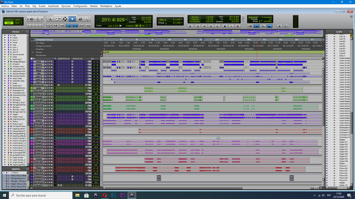Screen dimensions: 355x199
Task: Enable Shuffle edit mode
Action: click(9, 20)
